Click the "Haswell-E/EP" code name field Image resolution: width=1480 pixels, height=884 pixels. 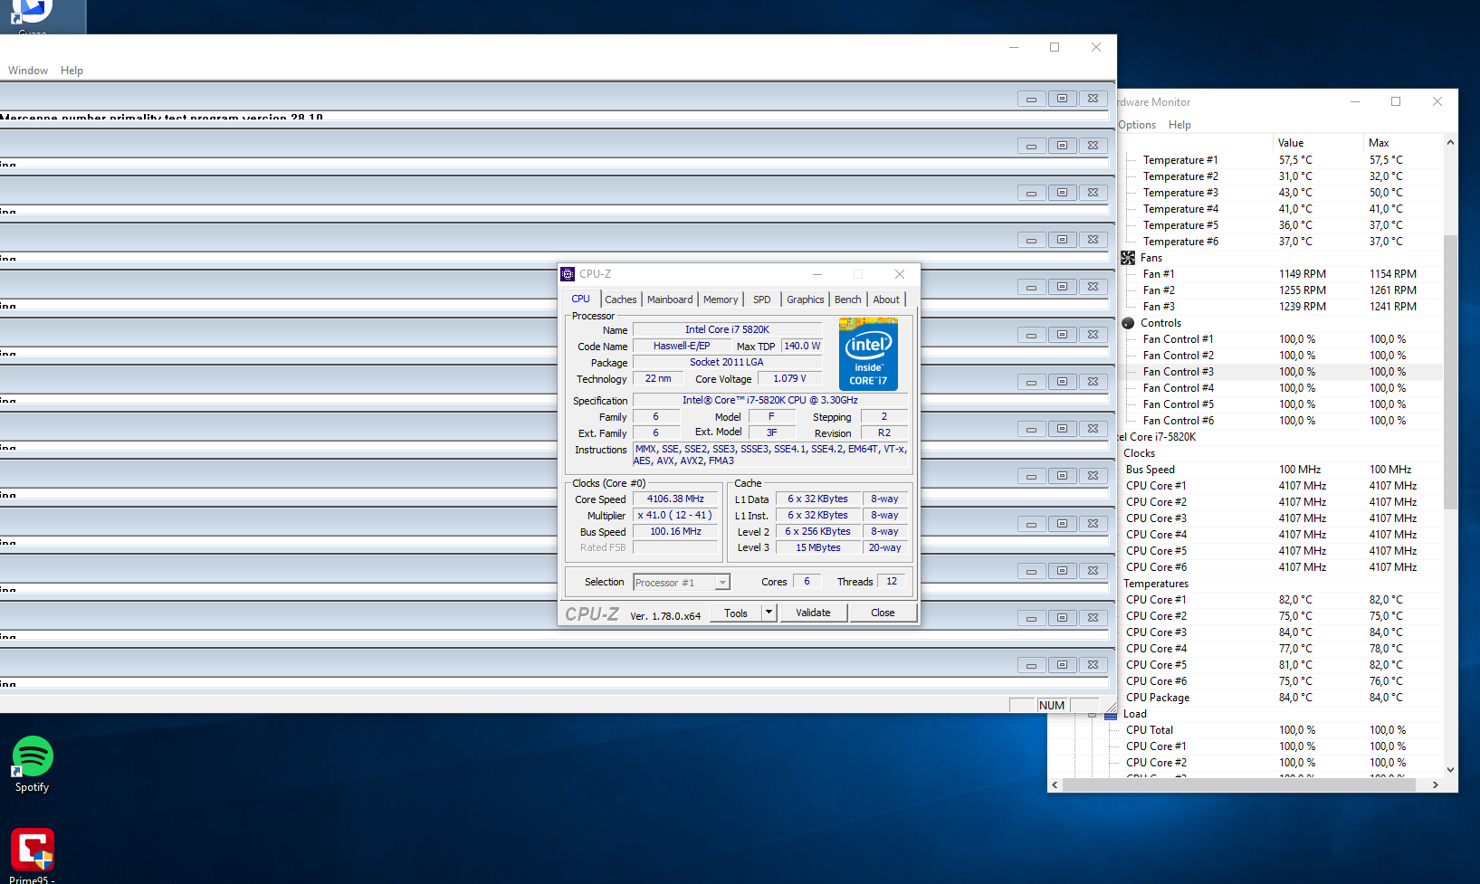coord(682,346)
